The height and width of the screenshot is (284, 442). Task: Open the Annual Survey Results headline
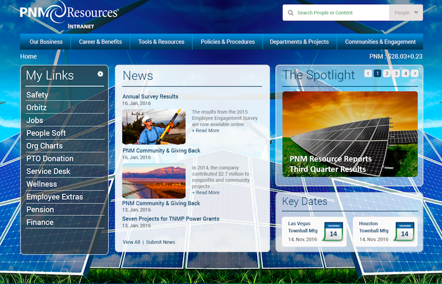point(150,96)
